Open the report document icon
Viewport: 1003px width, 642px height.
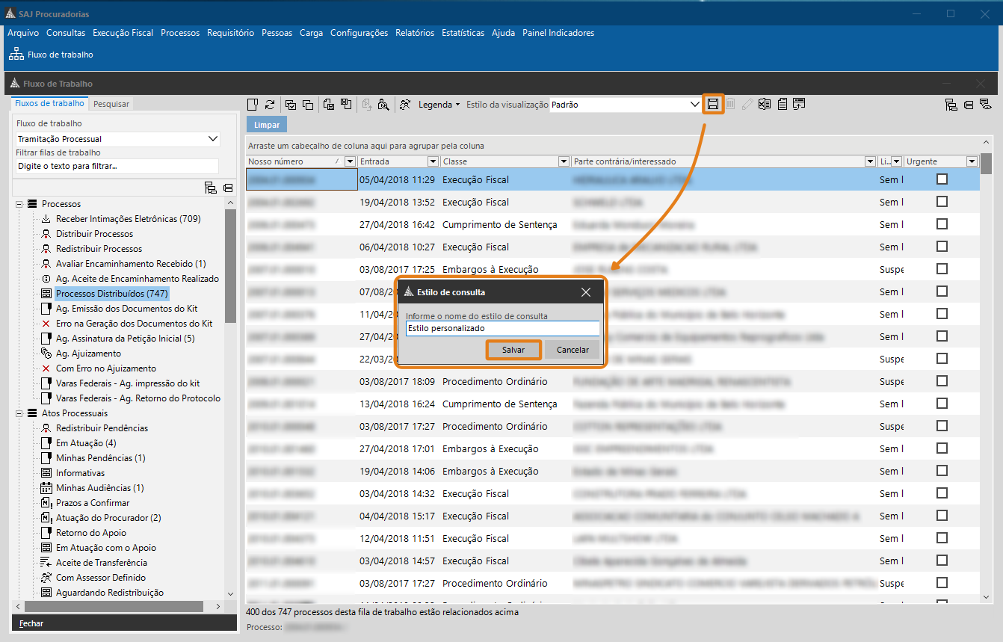click(x=781, y=104)
